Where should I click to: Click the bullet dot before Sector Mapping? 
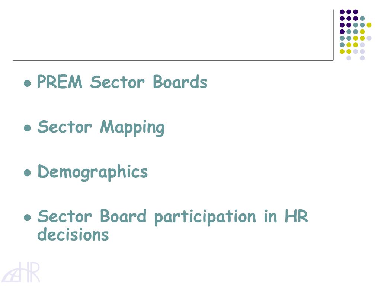pos(28,128)
